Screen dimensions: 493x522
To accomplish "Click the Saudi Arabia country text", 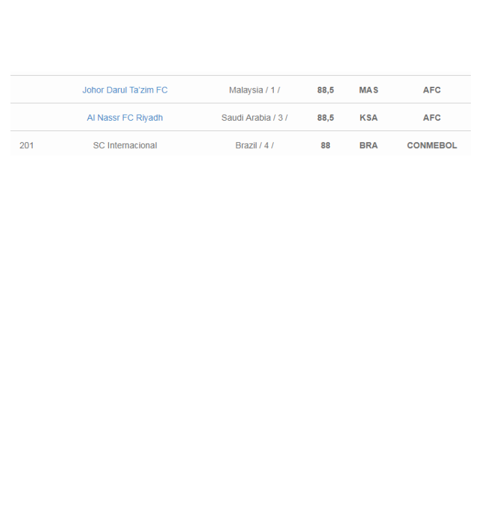I will 246,118.
